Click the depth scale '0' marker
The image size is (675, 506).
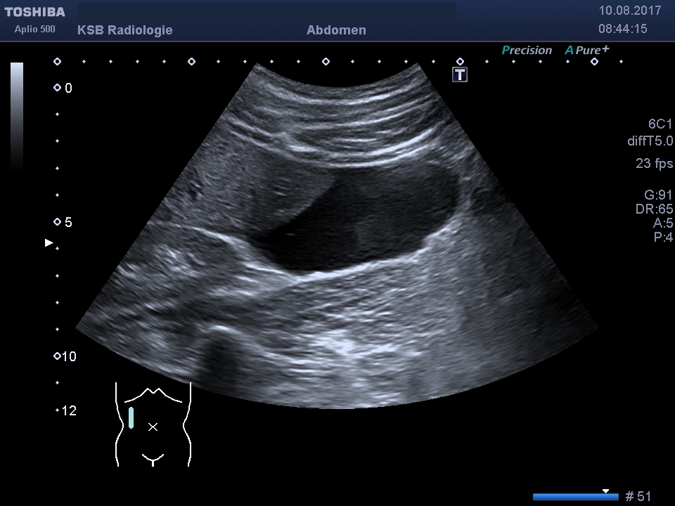click(63, 89)
